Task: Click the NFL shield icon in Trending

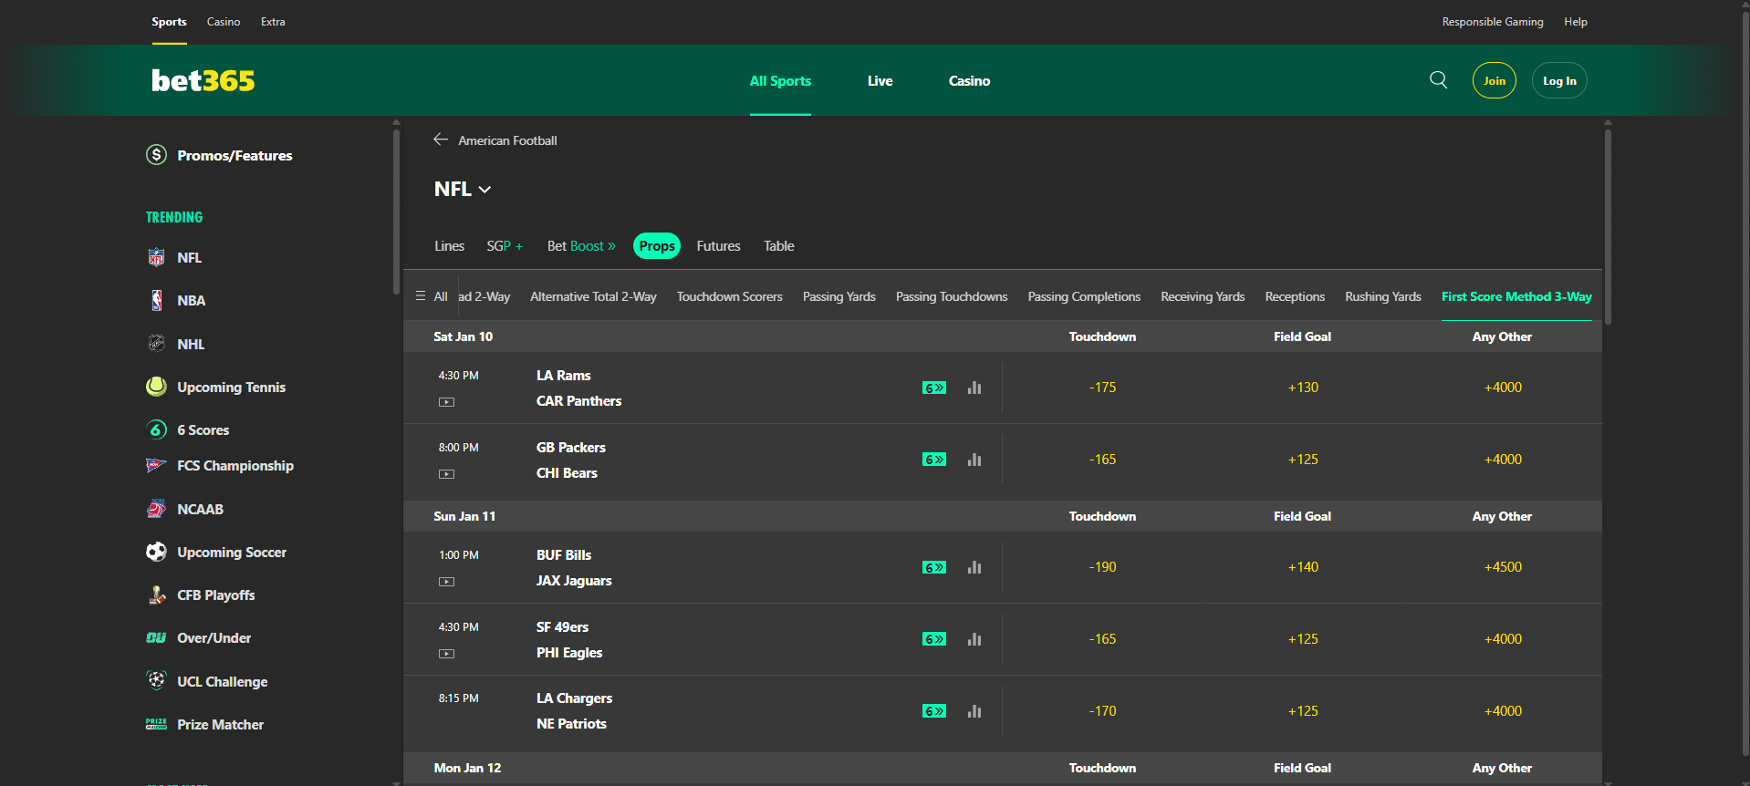Action: (x=156, y=257)
